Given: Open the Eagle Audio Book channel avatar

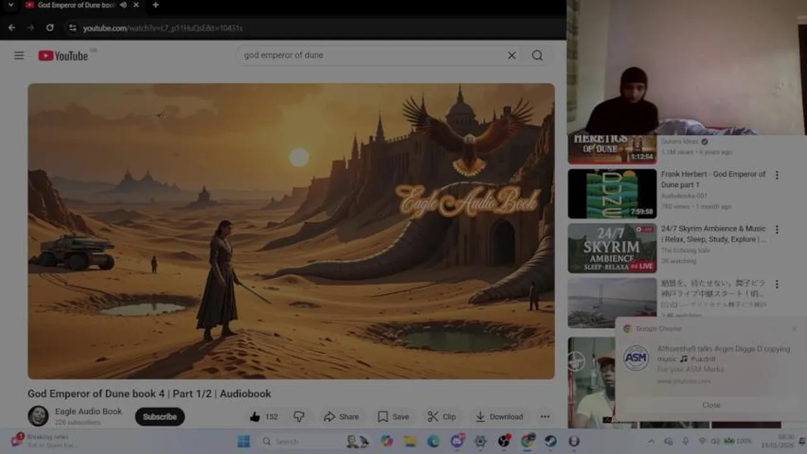Looking at the screenshot, I should click(x=38, y=416).
